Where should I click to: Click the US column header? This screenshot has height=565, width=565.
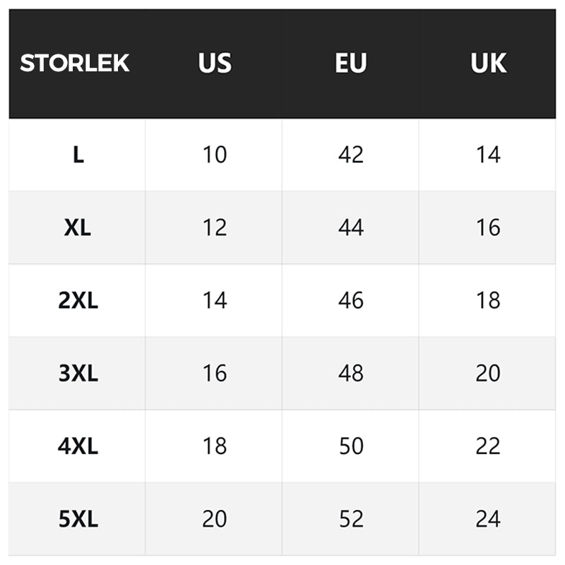(x=215, y=64)
